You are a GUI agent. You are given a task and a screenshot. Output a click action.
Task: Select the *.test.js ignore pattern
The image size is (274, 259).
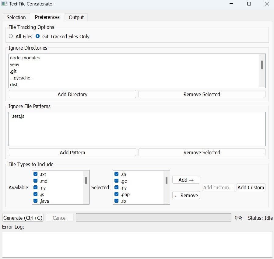point(137,116)
